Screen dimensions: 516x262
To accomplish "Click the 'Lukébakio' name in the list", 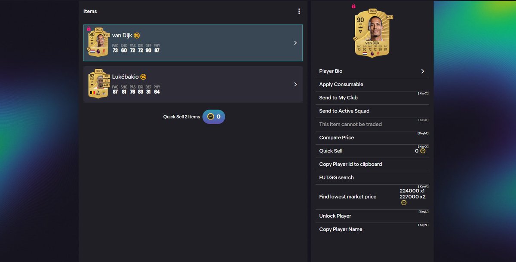I will 126,76.
